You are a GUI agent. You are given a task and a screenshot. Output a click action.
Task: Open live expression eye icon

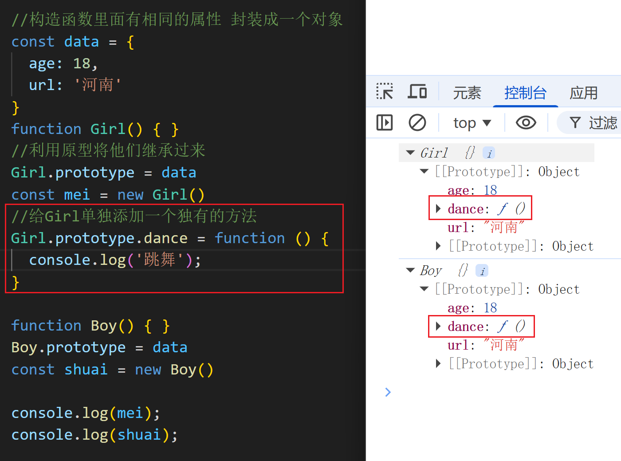(x=526, y=122)
